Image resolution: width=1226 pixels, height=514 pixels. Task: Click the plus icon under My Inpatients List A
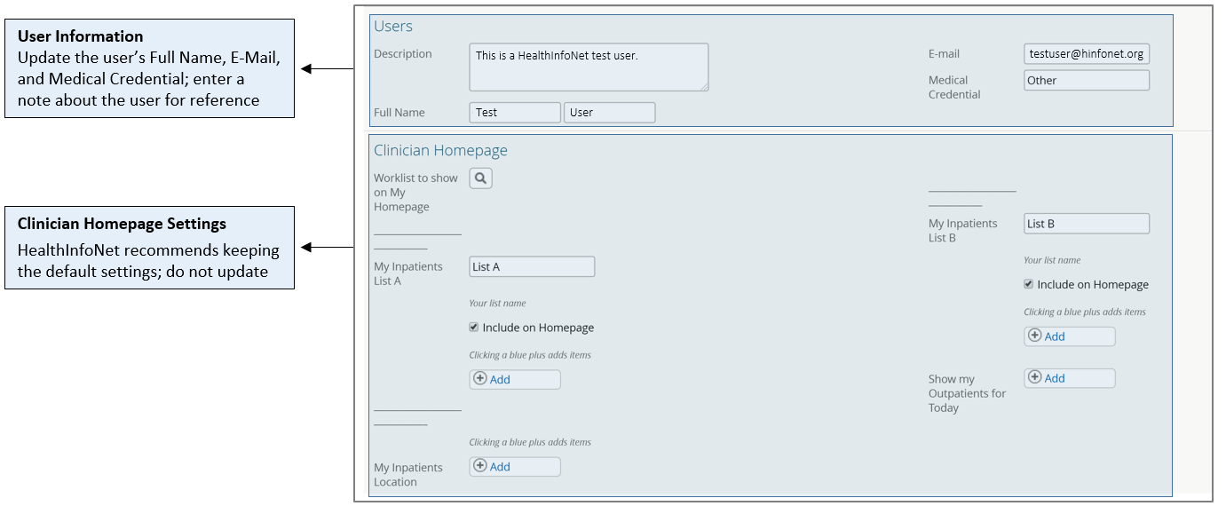pos(480,379)
